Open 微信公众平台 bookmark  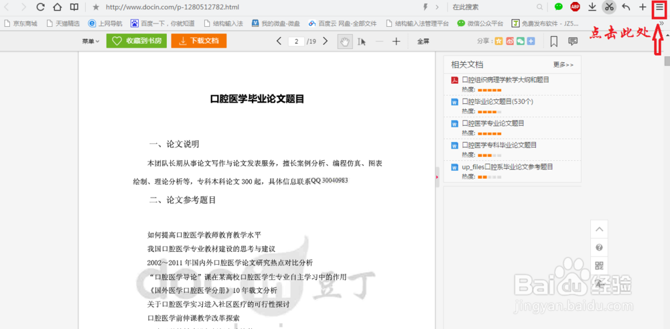pos(480,23)
